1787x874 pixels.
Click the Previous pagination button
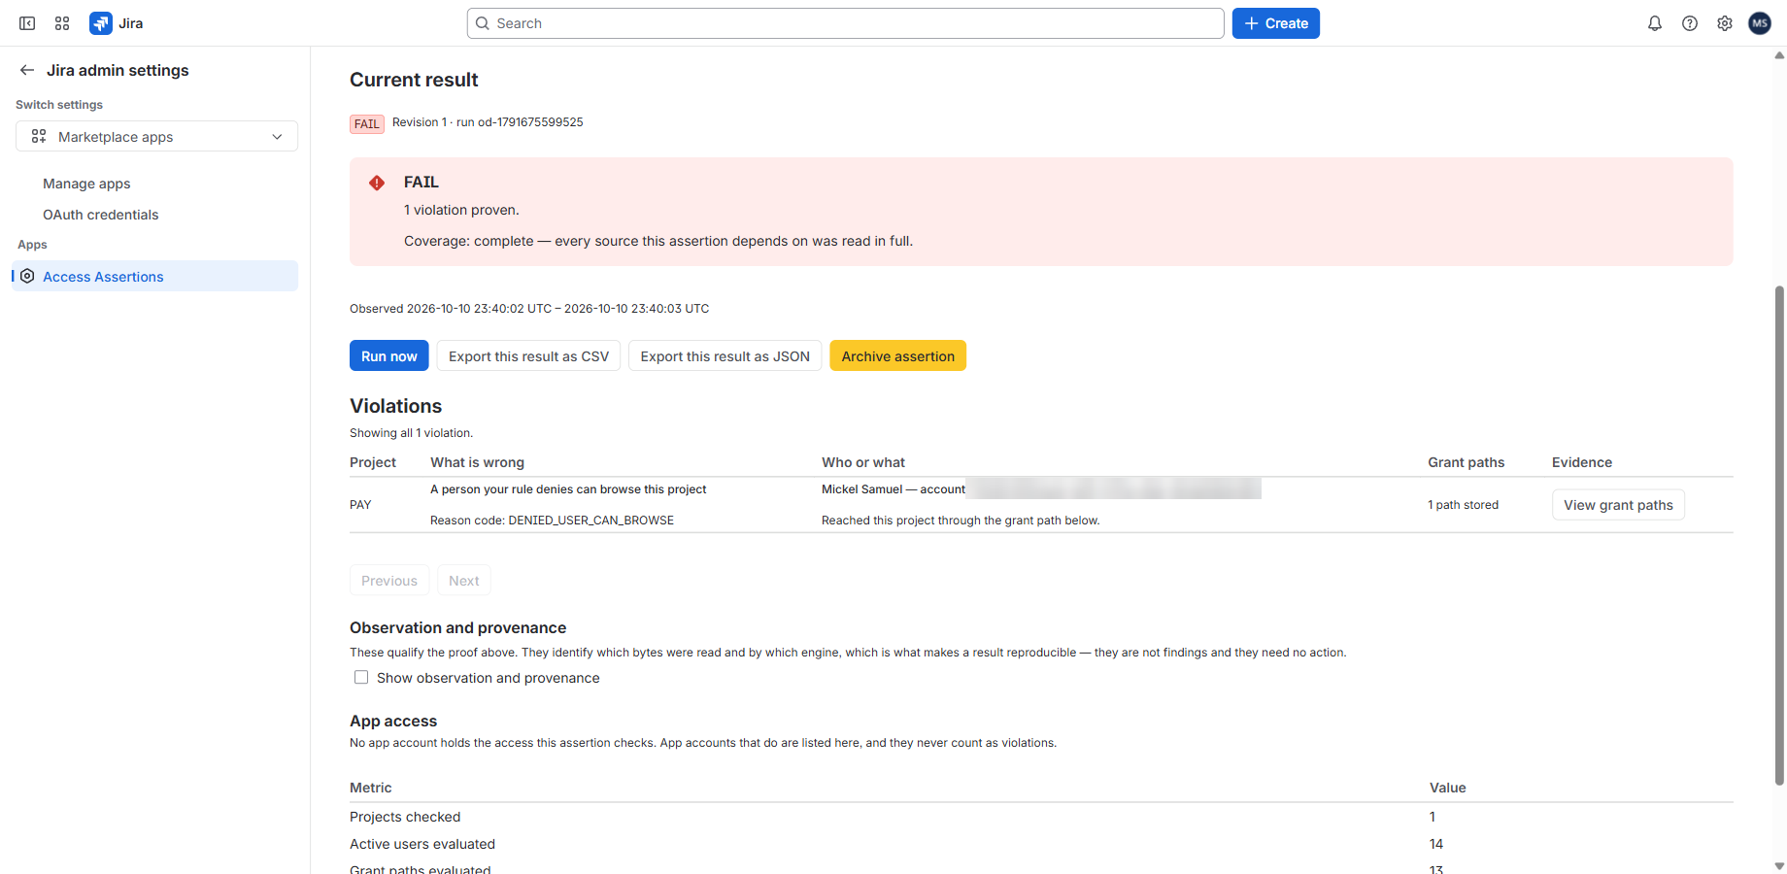pos(388,580)
